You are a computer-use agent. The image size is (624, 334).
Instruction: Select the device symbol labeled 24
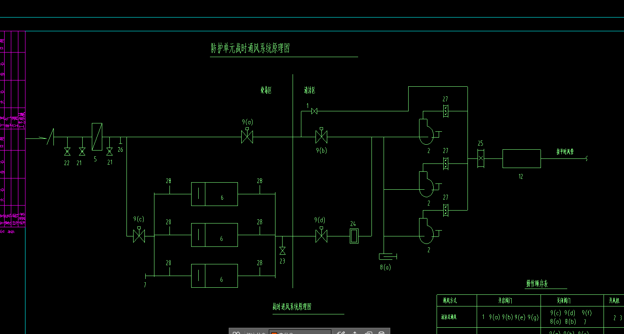354,236
